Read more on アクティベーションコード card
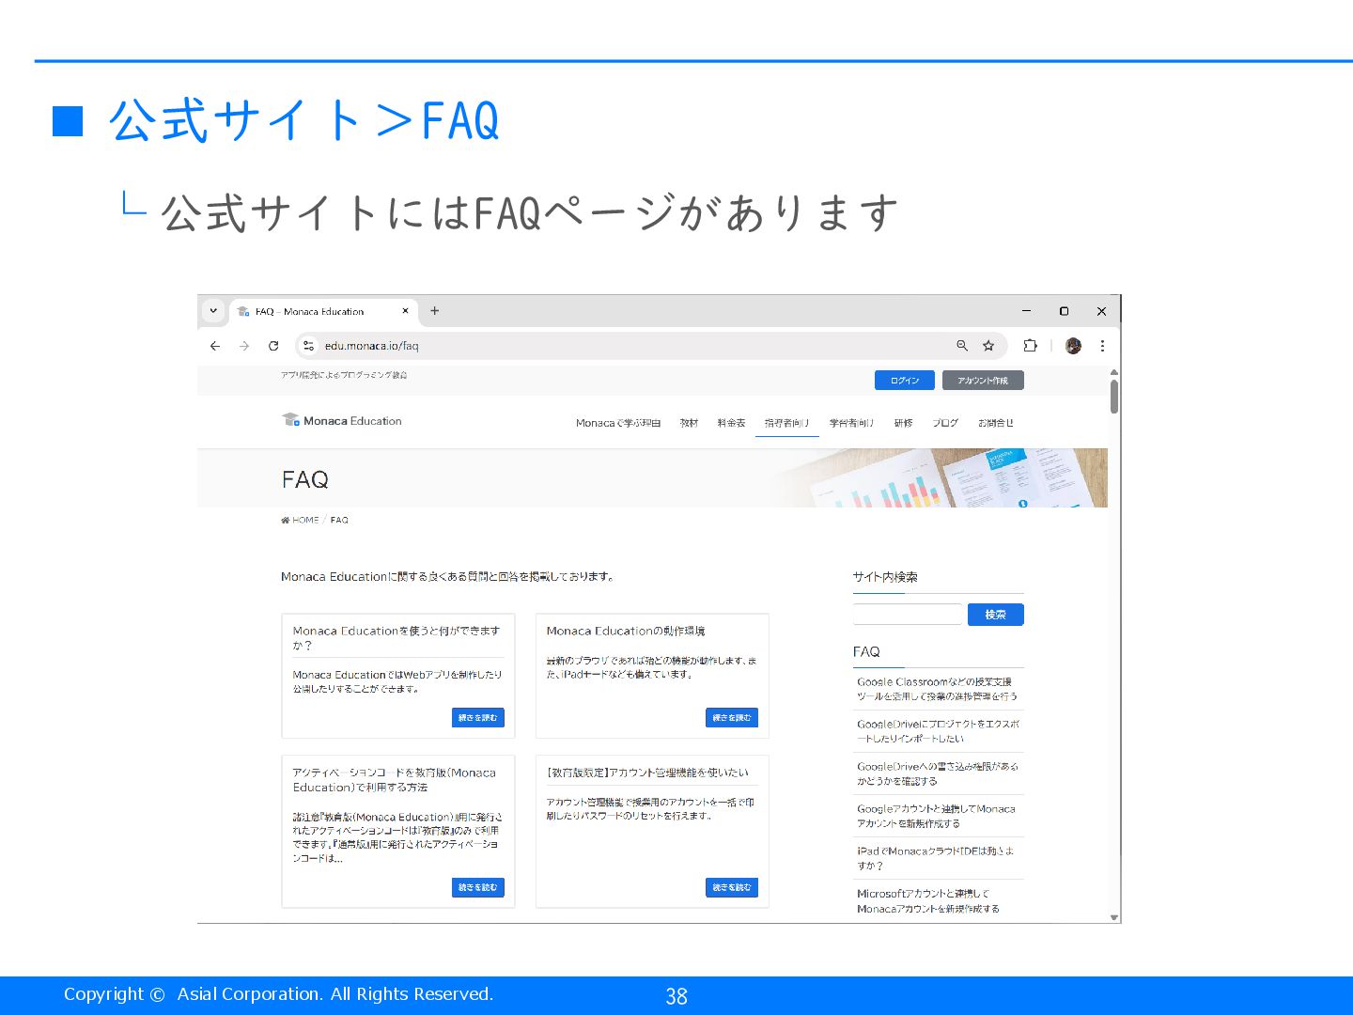Image resolution: width=1353 pixels, height=1015 pixels. pyautogui.click(x=477, y=887)
